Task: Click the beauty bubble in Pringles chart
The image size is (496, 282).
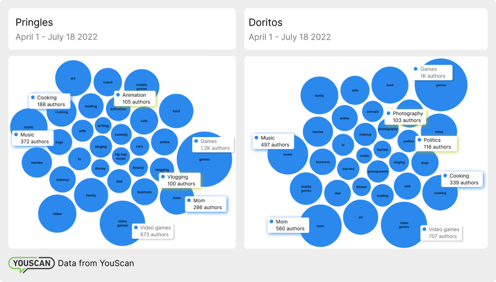Action: point(138,168)
